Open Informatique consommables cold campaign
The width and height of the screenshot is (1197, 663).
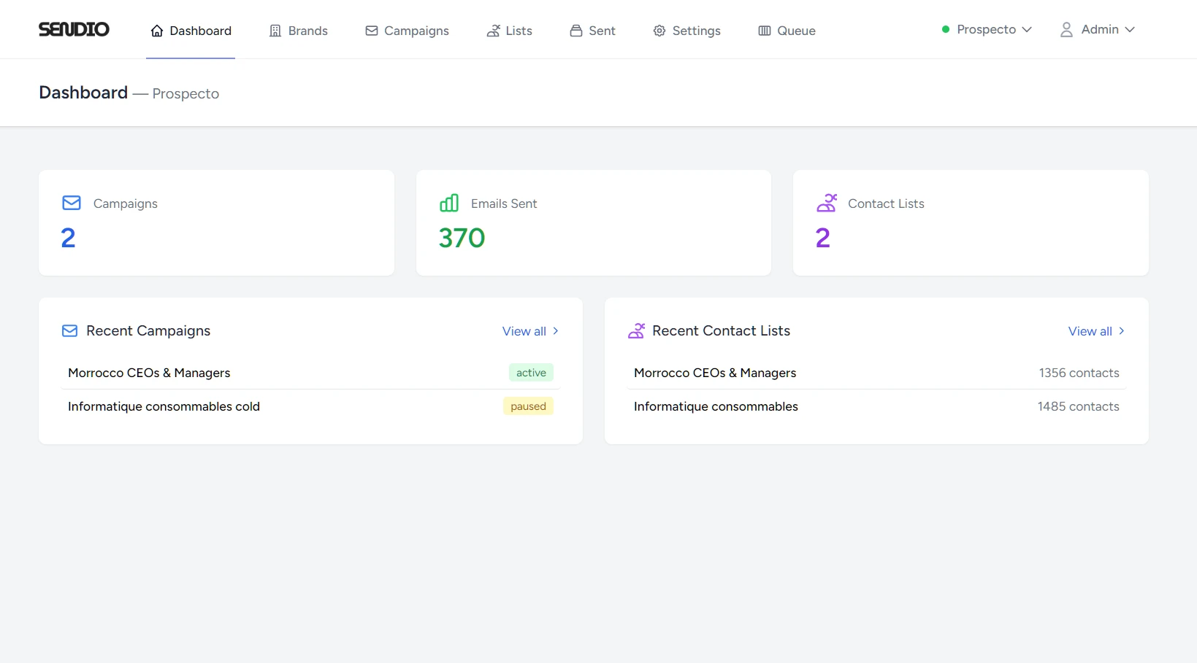coord(164,406)
